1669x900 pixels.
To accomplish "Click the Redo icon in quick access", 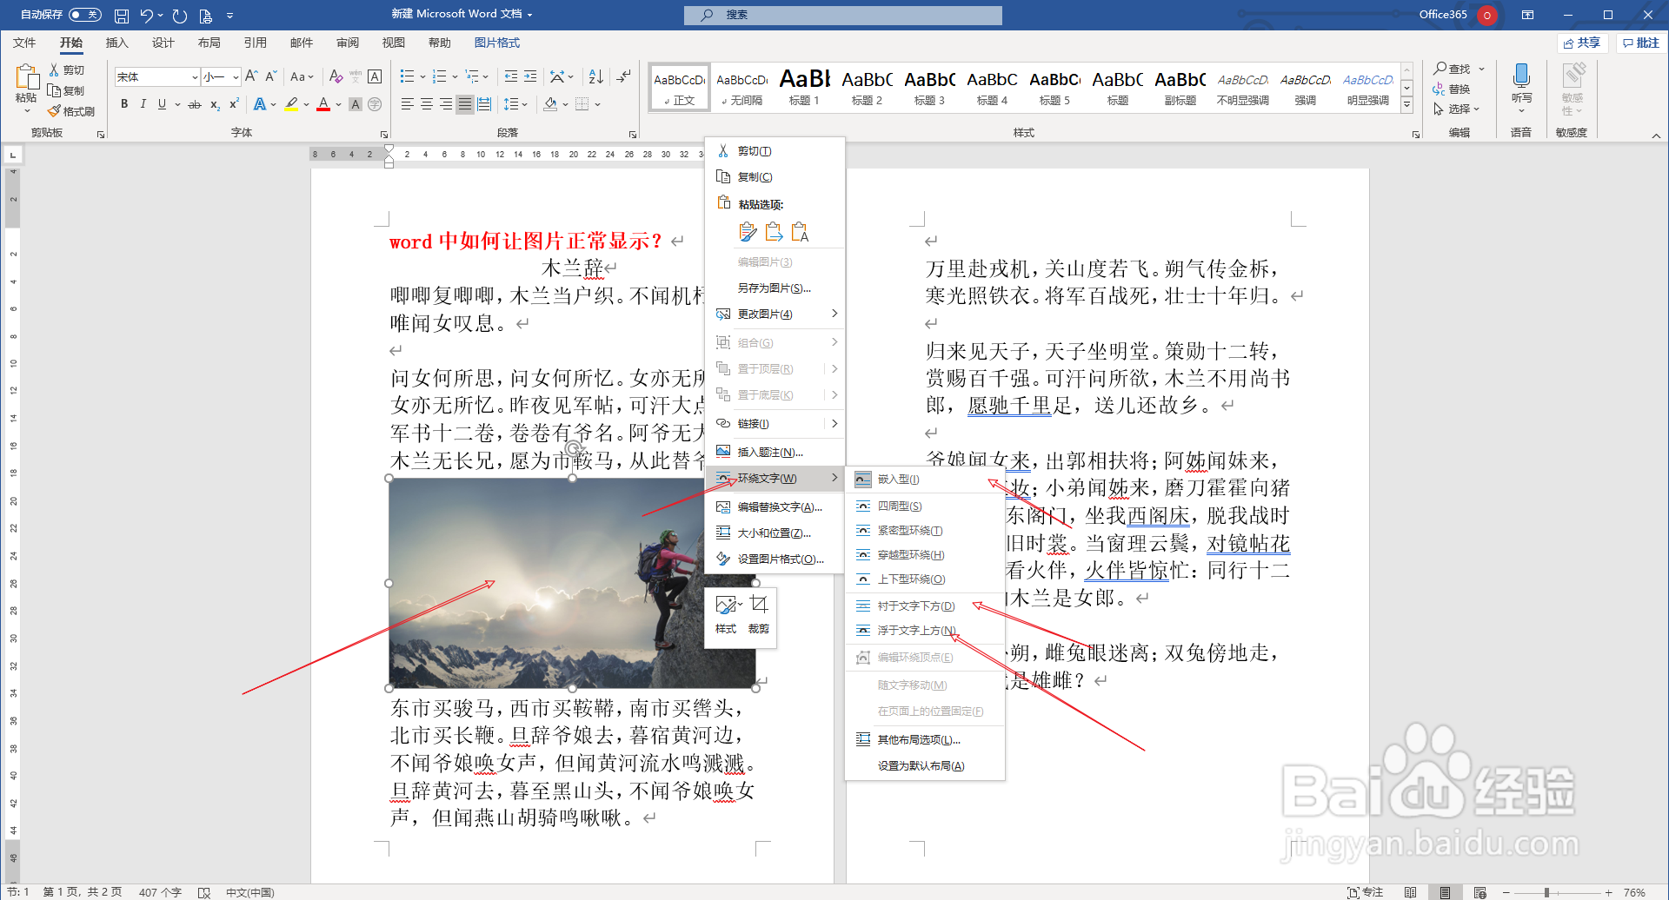I will [x=180, y=16].
